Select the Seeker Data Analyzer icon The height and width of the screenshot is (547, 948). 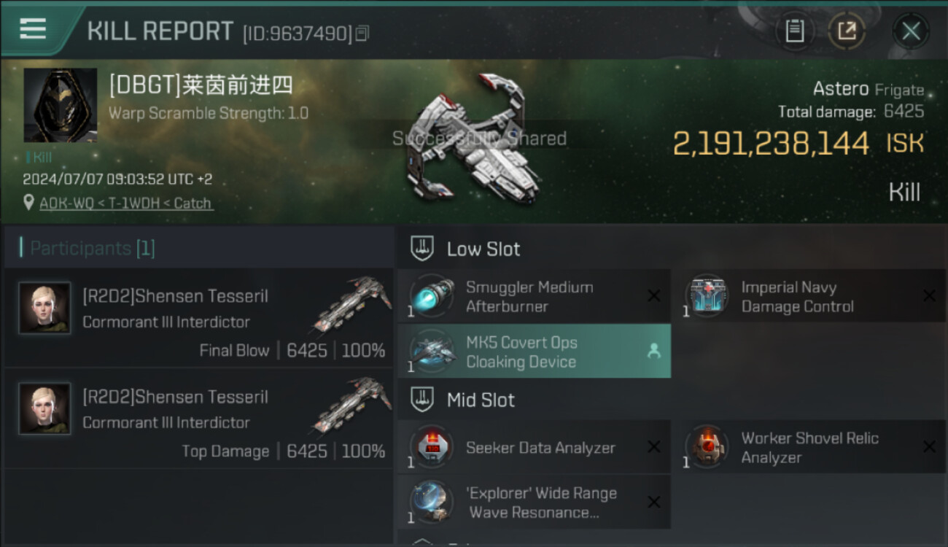coord(431,447)
